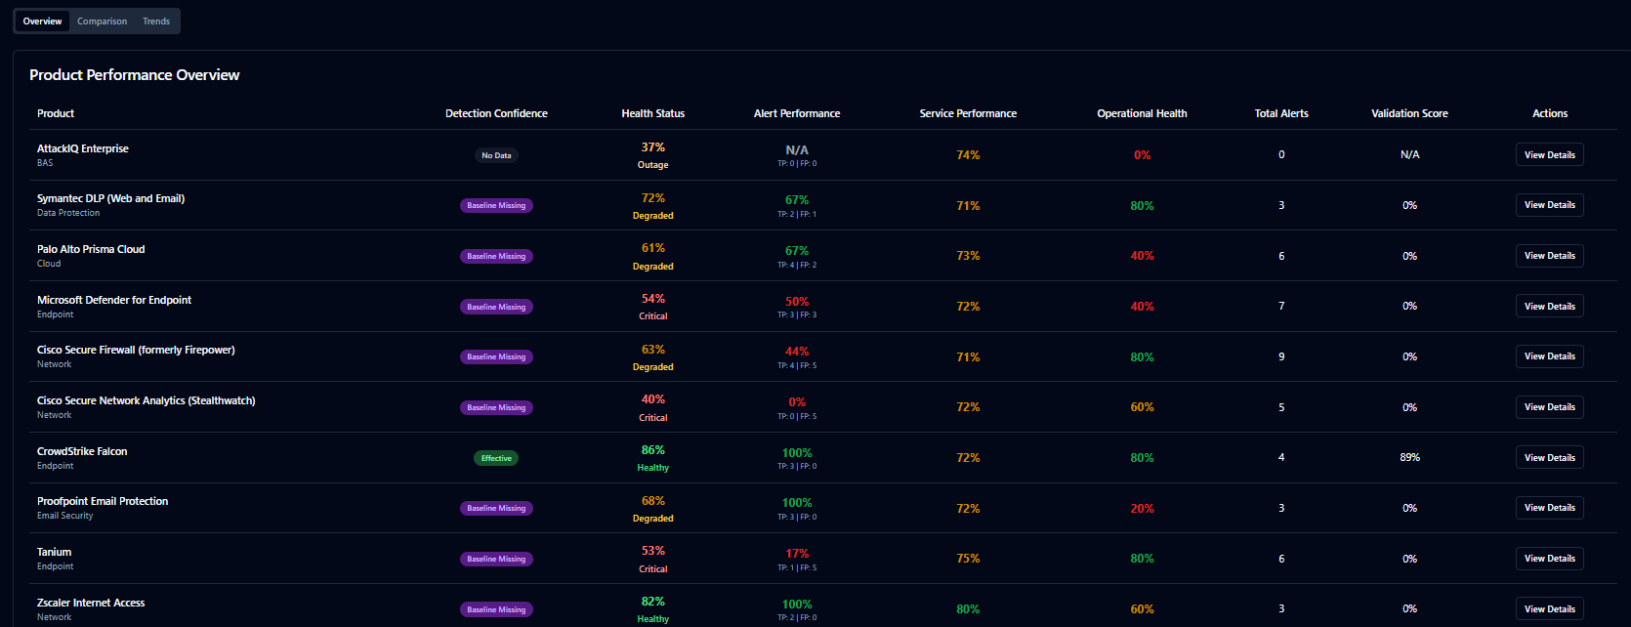Click the Detection Confidence column header
The height and width of the screenshot is (627, 1631).
(496, 113)
